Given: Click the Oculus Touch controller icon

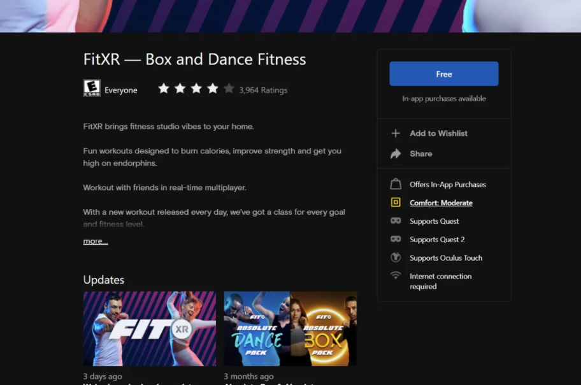Looking at the screenshot, I should [x=396, y=258].
